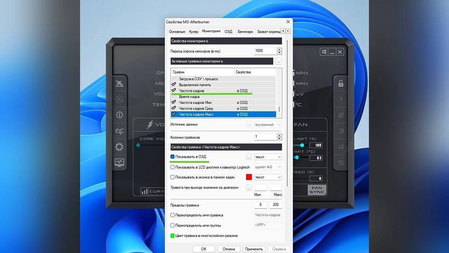
Task: Click the Отмена button
Action: click(x=229, y=249)
